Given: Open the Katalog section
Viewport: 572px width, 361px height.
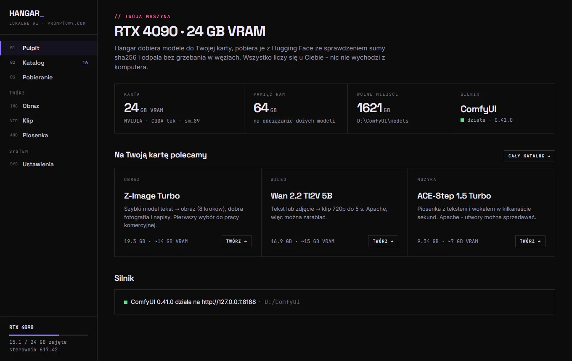Looking at the screenshot, I should point(48,63).
